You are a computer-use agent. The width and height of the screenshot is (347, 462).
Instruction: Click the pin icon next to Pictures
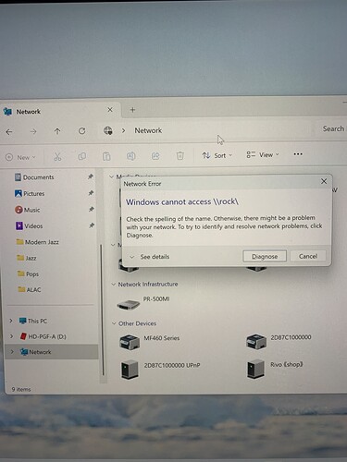click(91, 193)
